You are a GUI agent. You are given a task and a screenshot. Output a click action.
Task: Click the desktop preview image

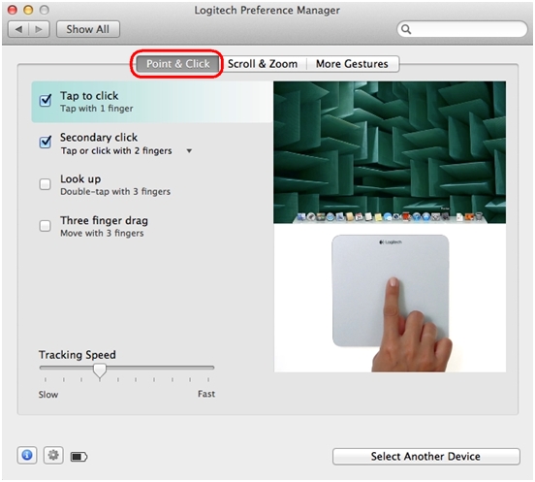pyautogui.click(x=390, y=152)
